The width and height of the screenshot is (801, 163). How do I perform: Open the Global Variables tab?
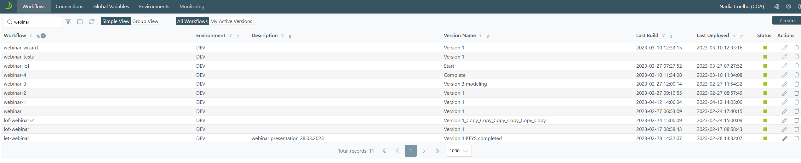[x=111, y=6]
